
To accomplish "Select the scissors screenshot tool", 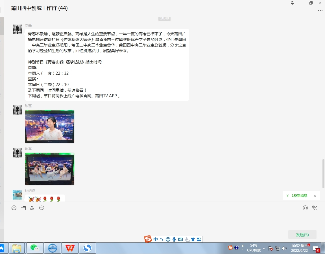I will 32,208.
